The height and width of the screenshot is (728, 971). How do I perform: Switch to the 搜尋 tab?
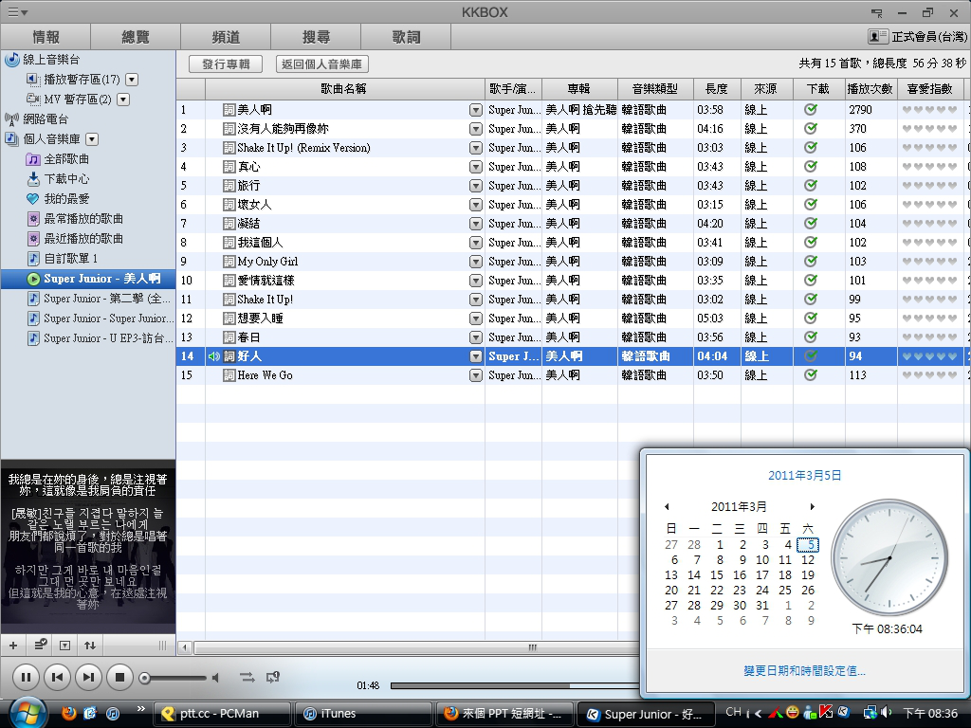point(316,37)
